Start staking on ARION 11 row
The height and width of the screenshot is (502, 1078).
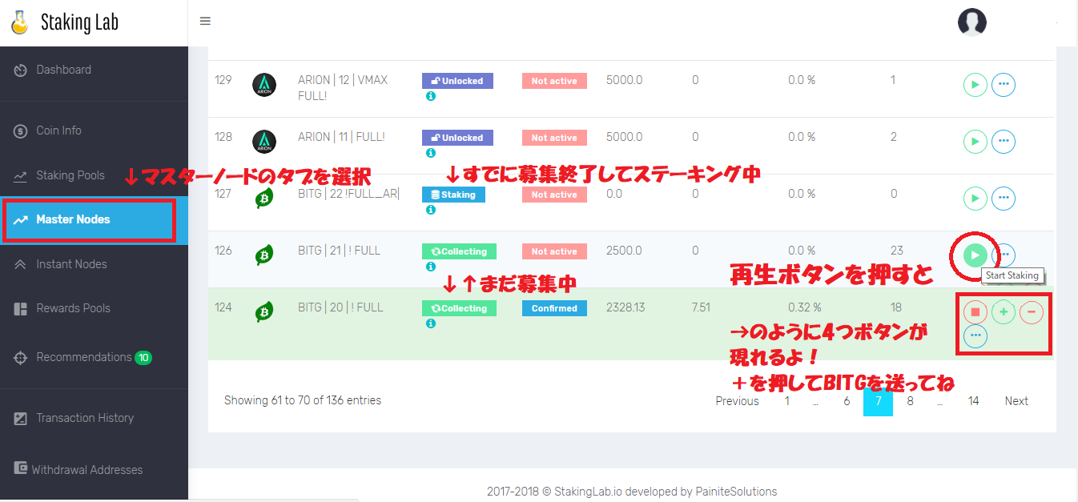pyautogui.click(x=975, y=141)
